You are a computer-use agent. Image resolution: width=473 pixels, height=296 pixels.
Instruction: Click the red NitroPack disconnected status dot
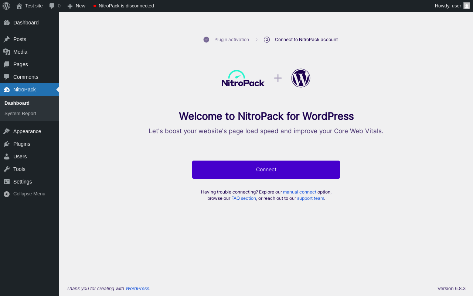coord(95,6)
